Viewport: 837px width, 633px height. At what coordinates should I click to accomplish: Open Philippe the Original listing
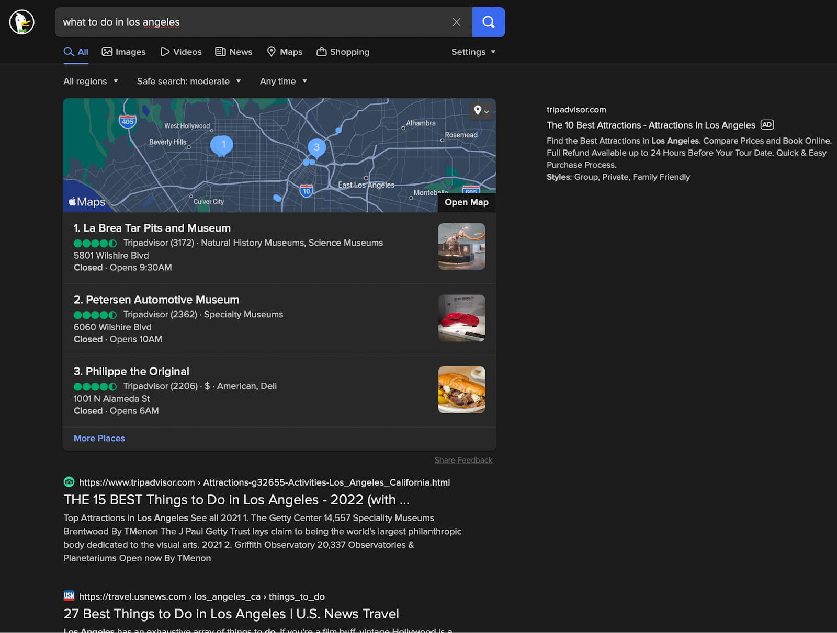pyautogui.click(x=131, y=371)
